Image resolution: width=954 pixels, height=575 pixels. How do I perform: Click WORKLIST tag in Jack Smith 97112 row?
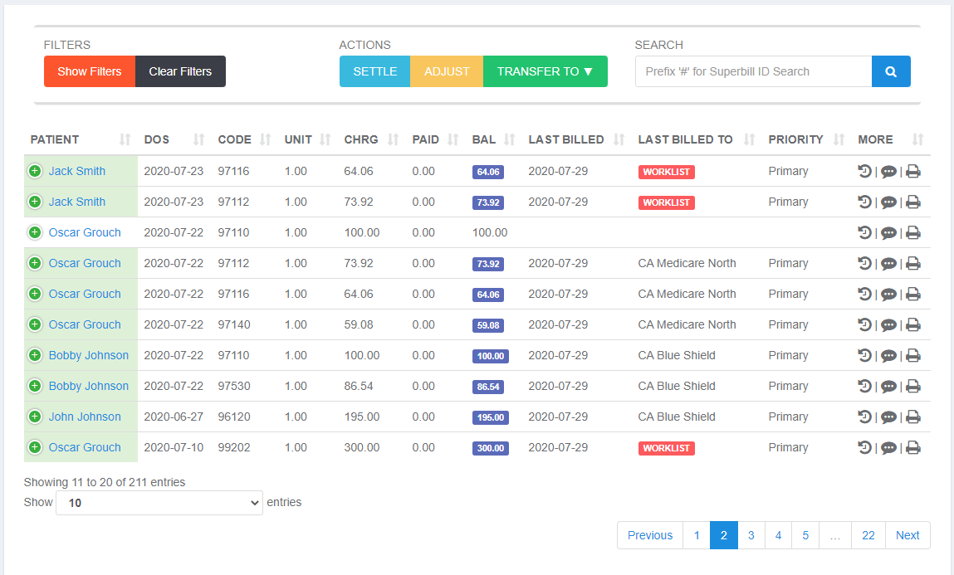(666, 202)
